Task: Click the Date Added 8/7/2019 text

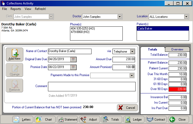Action: pos(63,95)
